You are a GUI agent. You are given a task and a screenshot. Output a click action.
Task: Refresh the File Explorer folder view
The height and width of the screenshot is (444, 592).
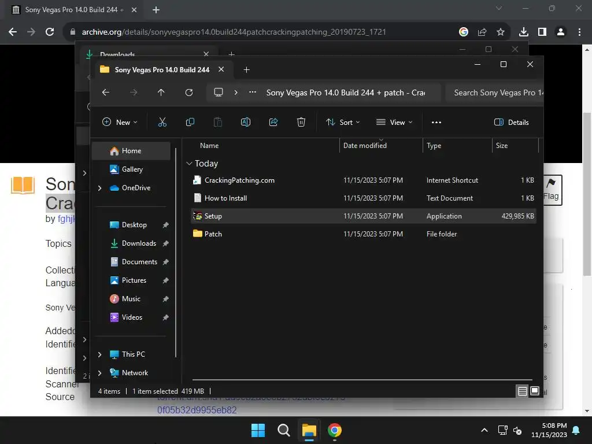point(189,92)
